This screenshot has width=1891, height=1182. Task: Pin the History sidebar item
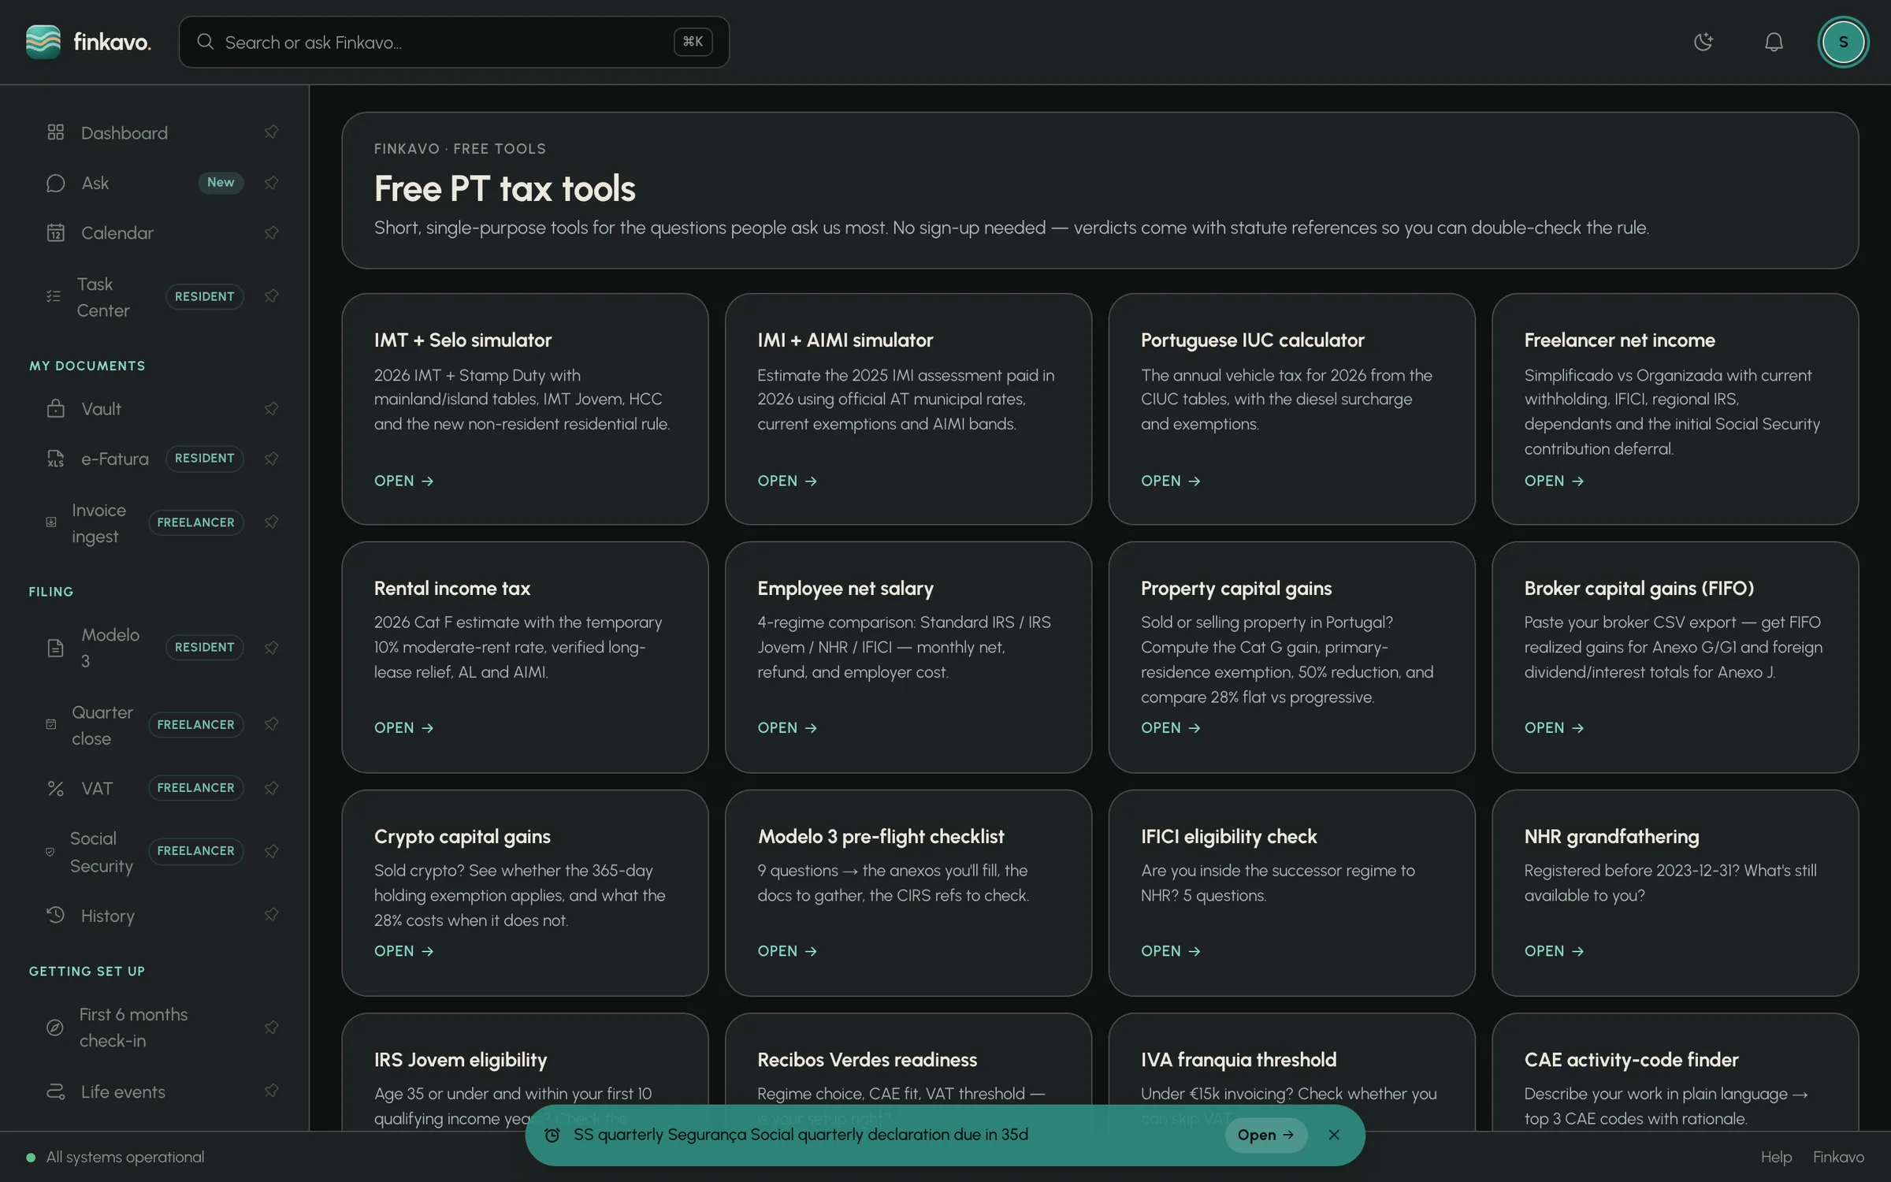coord(272,914)
